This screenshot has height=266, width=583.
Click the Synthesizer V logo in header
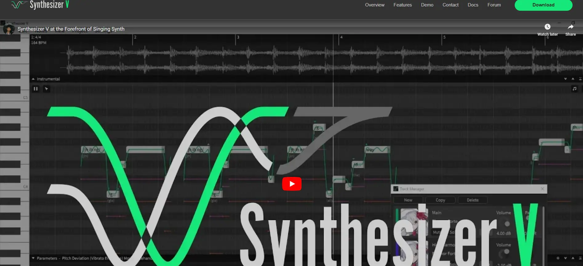pos(40,5)
